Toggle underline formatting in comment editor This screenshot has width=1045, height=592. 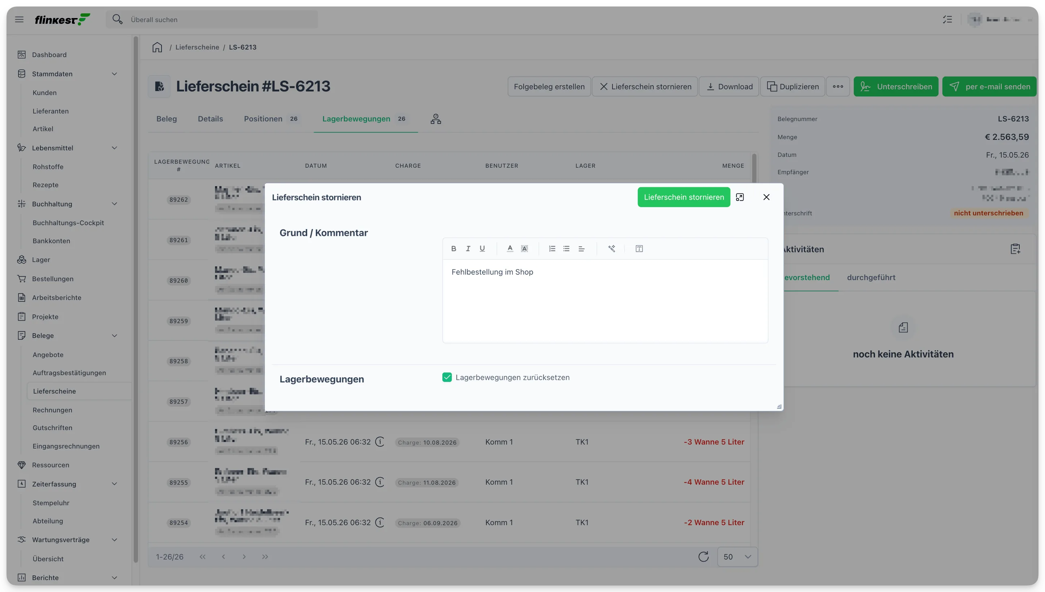click(482, 248)
